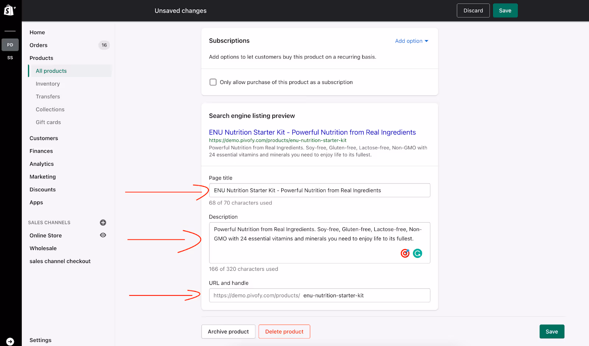
Task: View Online Store via eye icon
Action: pyautogui.click(x=103, y=235)
